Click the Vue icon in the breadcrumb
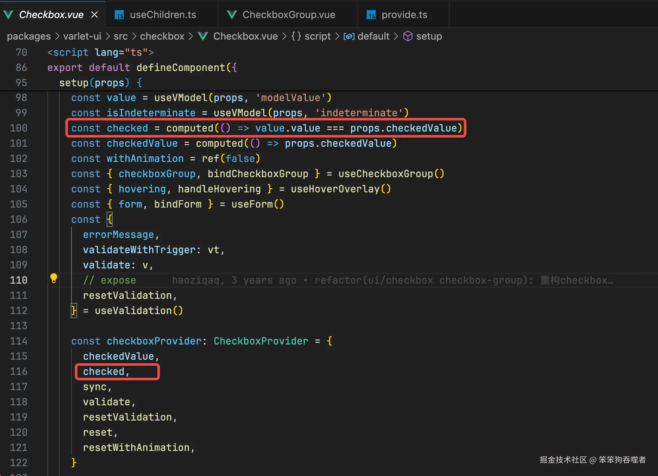This screenshot has width=658, height=476. pos(203,36)
